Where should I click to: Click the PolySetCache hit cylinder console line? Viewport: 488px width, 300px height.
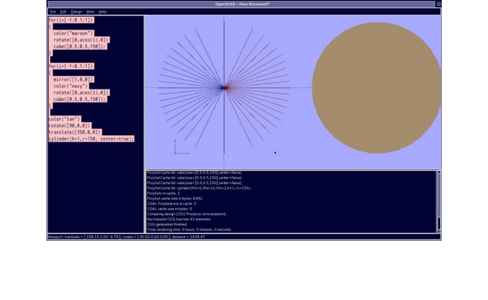click(x=199, y=188)
